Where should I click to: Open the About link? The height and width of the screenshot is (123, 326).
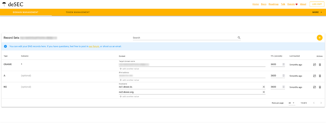pyautogui.click(x=303, y=4)
